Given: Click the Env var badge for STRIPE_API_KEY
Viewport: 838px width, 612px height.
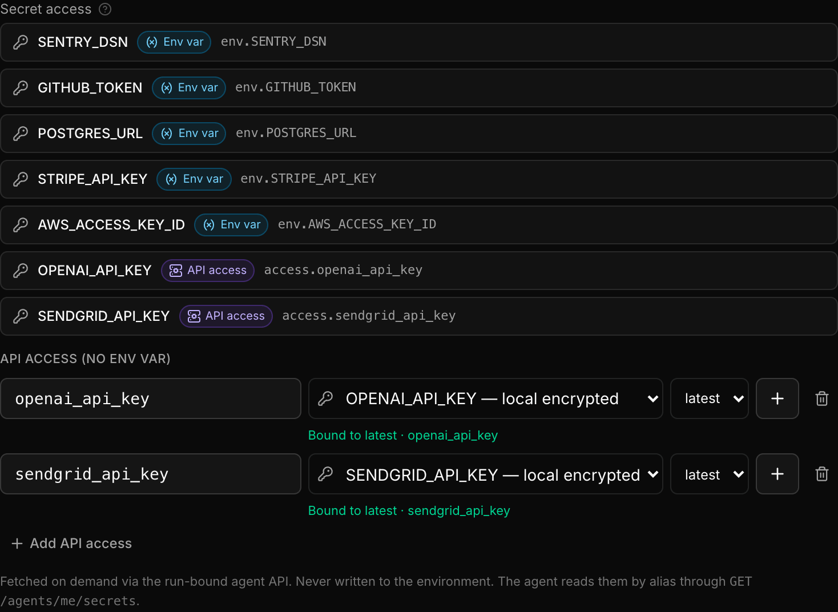Looking at the screenshot, I should point(194,179).
